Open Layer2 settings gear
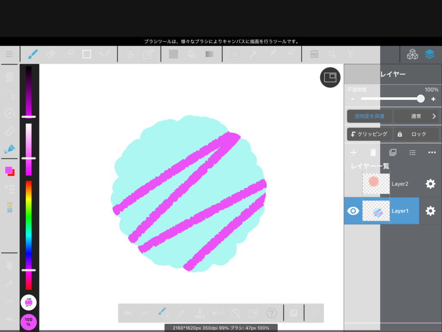 click(x=430, y=184)
